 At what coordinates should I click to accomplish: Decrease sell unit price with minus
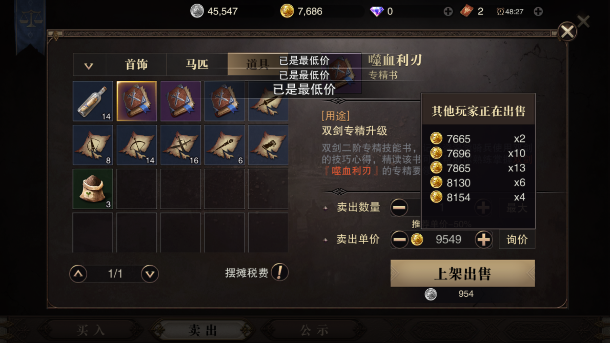(399, 239)
